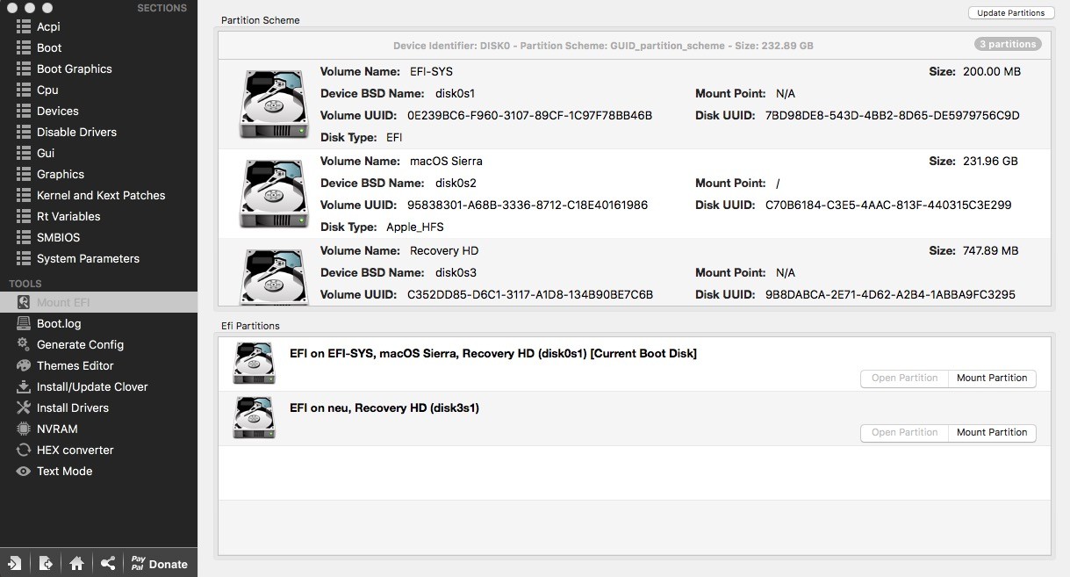1070x577 pixels.
Task: Switch to the Graphics section
Action: [98, 174]
